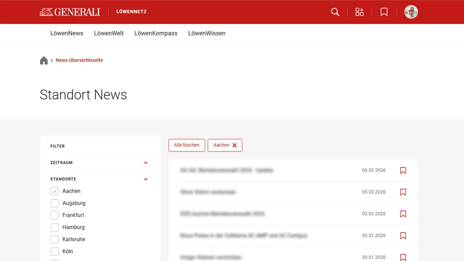Bookmark the article from 02.02.2026

pyautogui.click(x=403, y=214)
